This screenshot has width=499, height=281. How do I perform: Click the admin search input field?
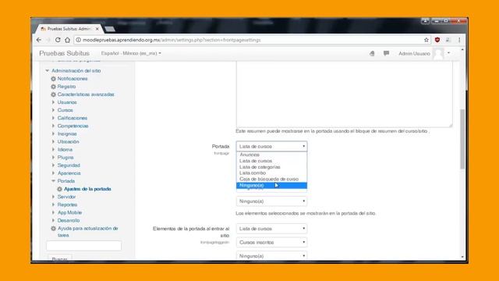click(83, 246)
